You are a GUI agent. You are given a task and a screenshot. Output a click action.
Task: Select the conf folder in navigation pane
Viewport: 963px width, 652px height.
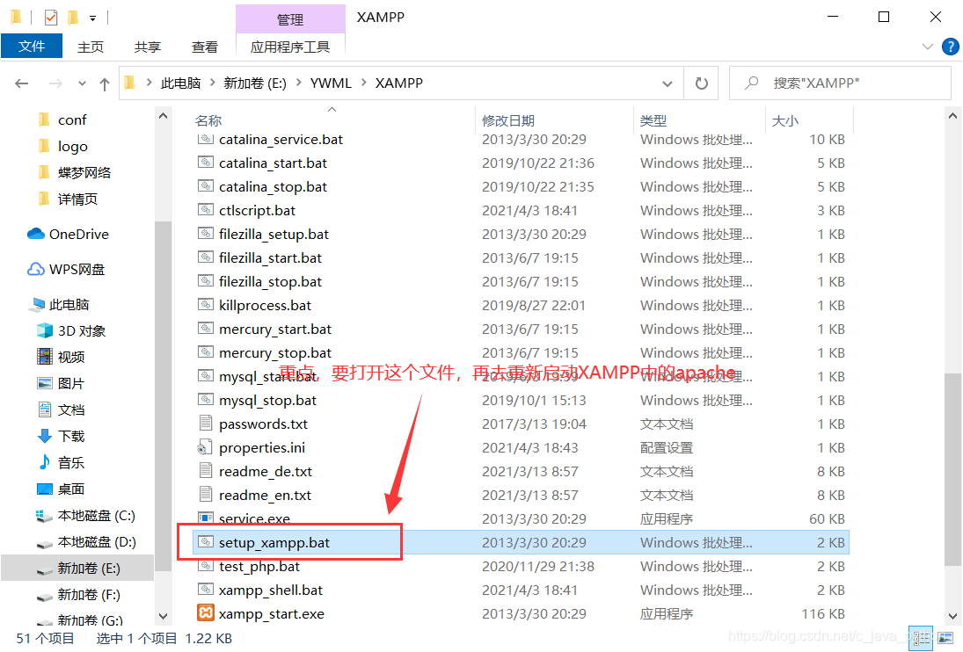pyautogui.click(x=72, y=120)
